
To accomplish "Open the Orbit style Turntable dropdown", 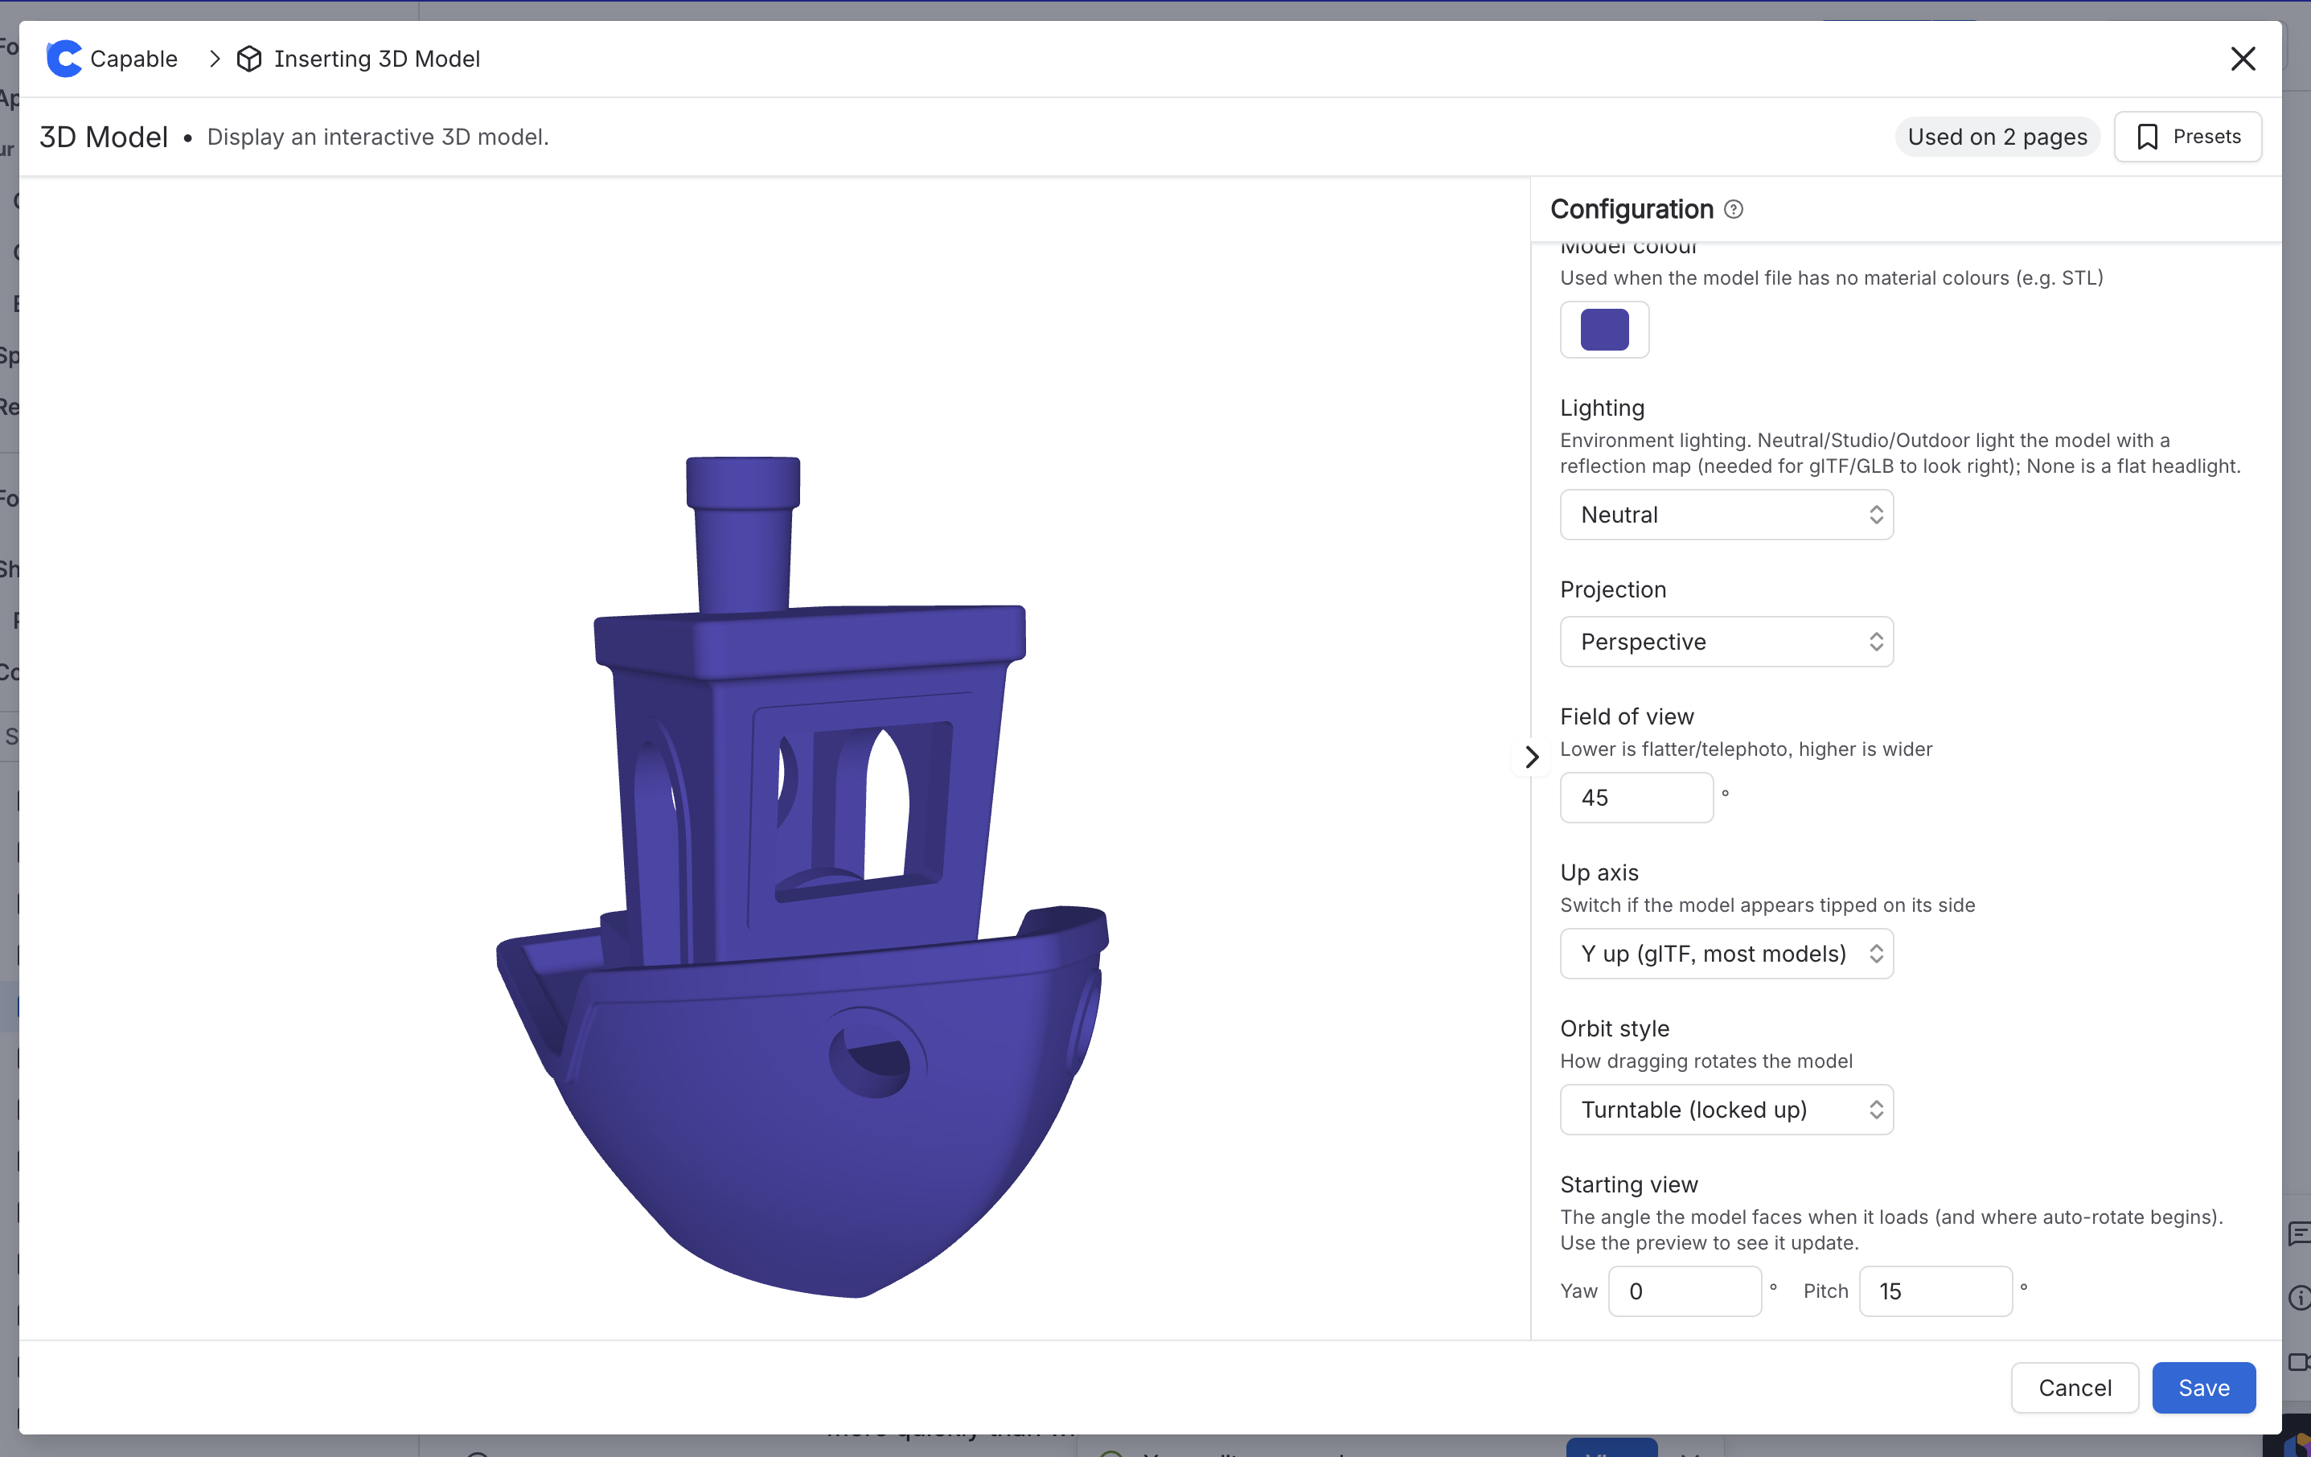I will point(1726,1110).
